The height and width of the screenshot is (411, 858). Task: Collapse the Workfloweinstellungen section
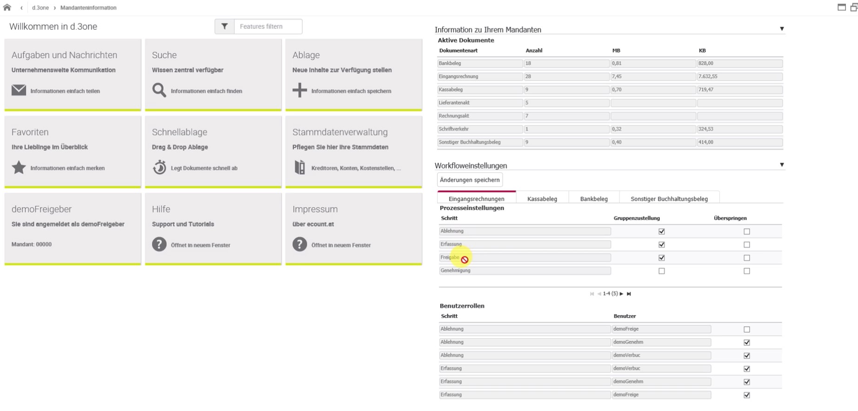[782, 165]
